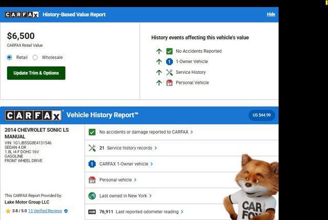Viewport: 328px width, 220px height.
Task: Click the $6,500 retail value amount
Action: point(20,36)
